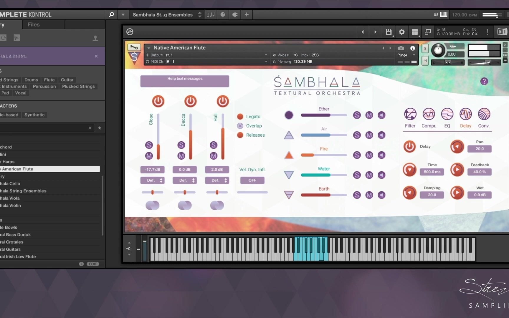Toggle the Hall mic power button

223,101
